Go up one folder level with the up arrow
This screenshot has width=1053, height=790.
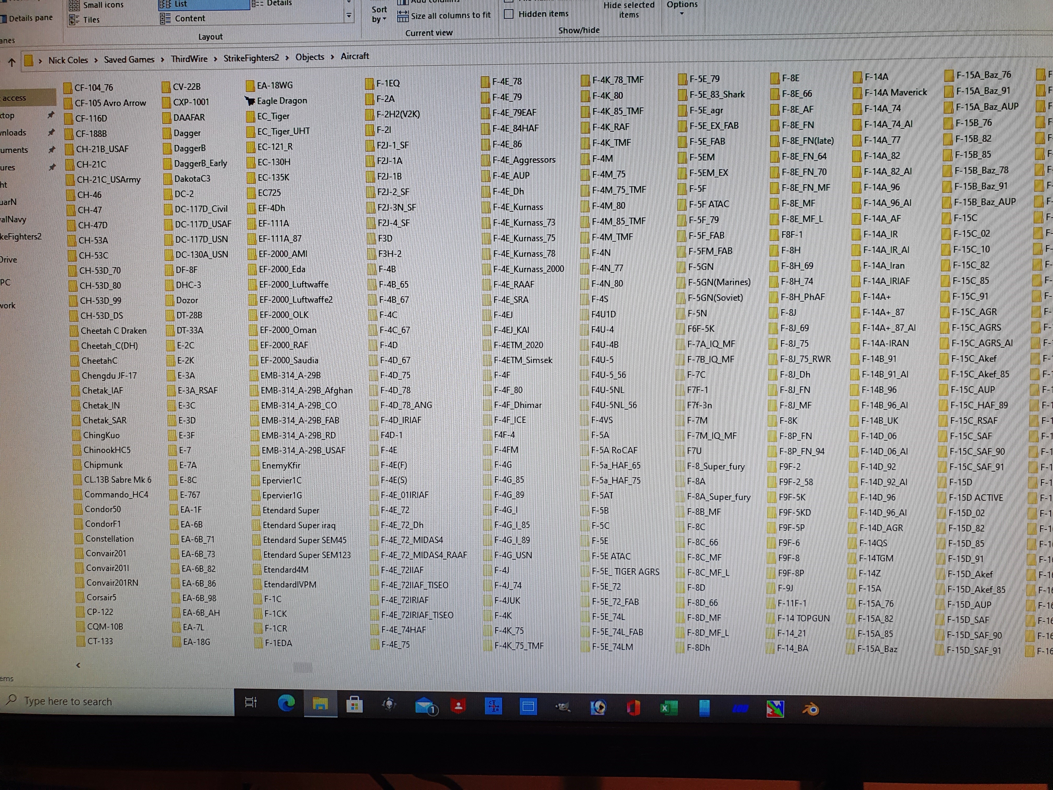[x=12, y=62]
